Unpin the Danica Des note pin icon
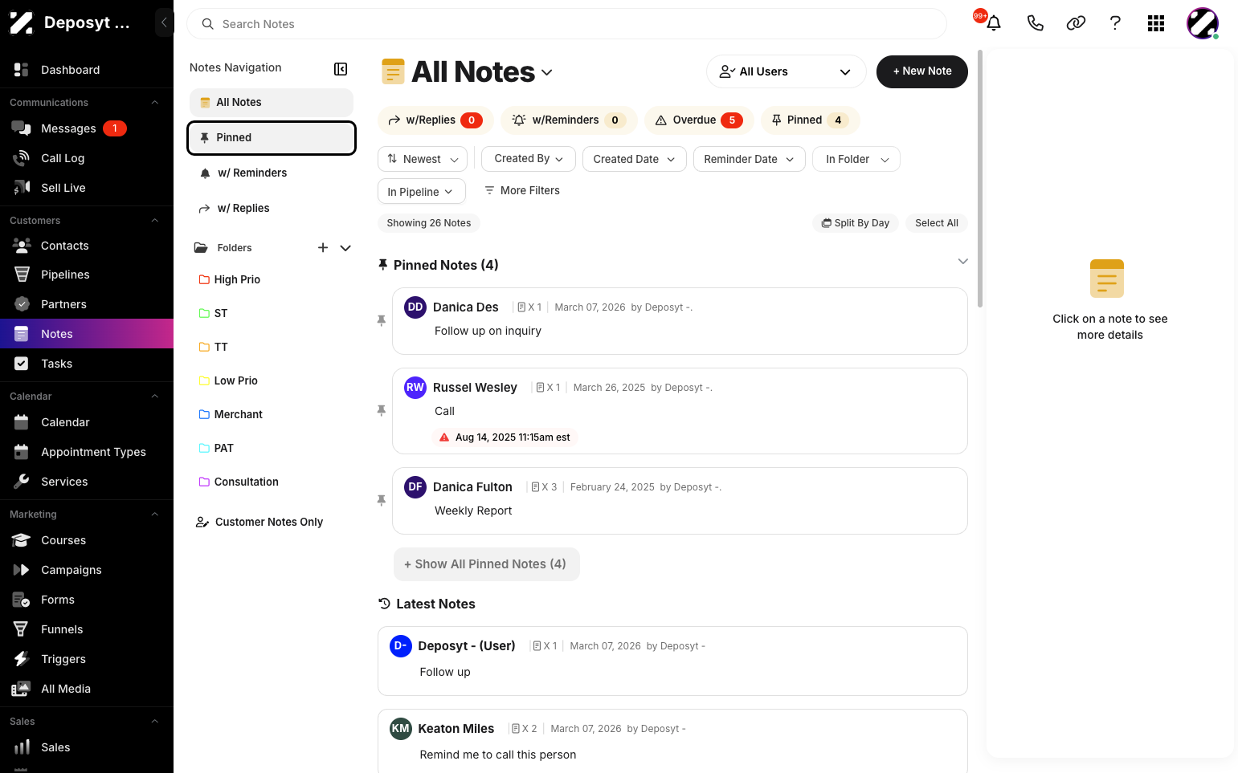Screen dimensions: 1238x773 coord(382,320)
